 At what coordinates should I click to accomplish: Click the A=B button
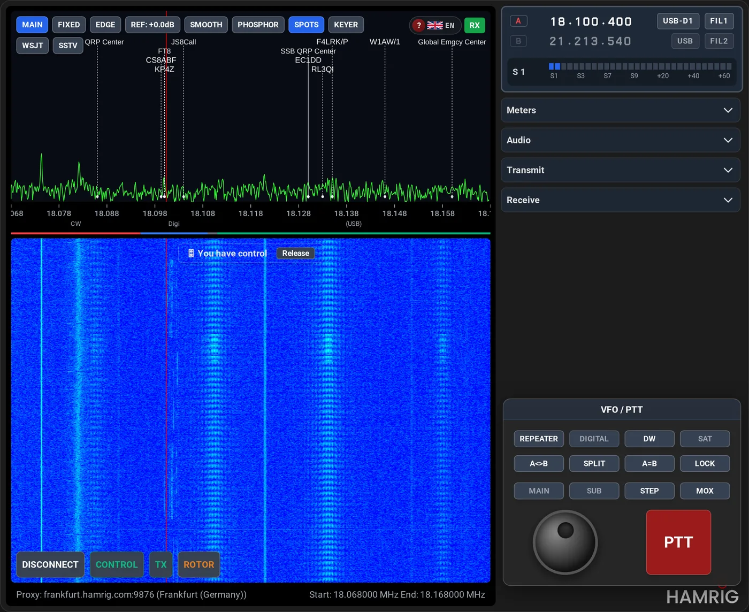coord(649,463)
